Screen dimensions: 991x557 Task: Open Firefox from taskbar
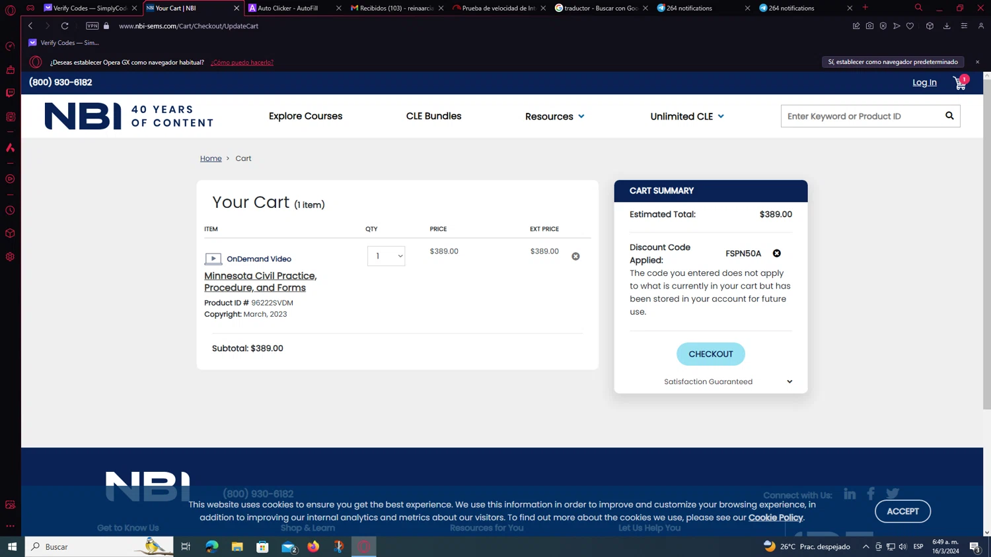coord(313,546)
